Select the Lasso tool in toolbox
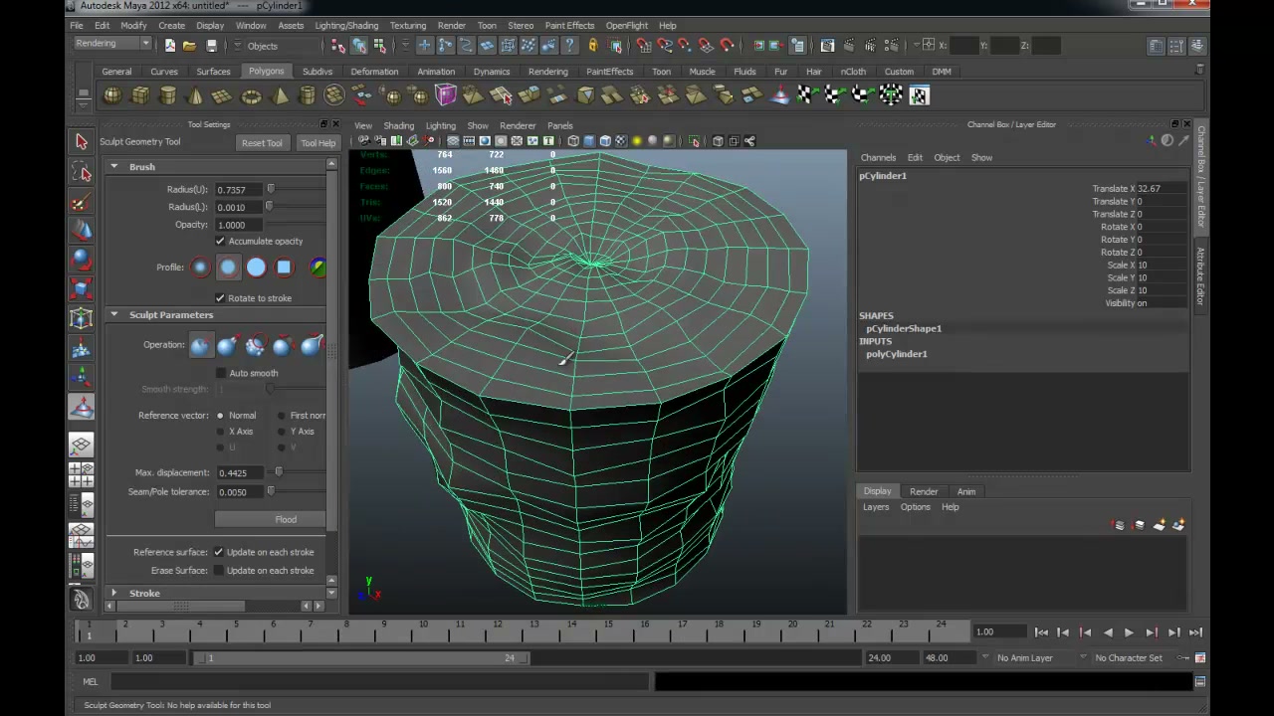The height and width of the screenshot is (716, 1274). coord(82,173)
